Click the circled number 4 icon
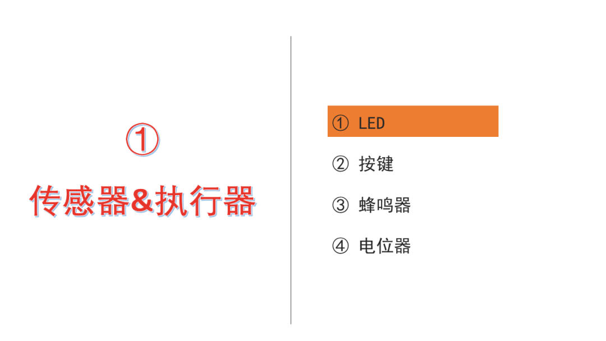606x341 pixels. (x=340, y=246)
